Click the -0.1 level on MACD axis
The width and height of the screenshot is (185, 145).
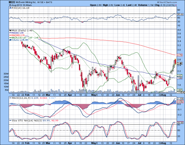pos(179,110)
